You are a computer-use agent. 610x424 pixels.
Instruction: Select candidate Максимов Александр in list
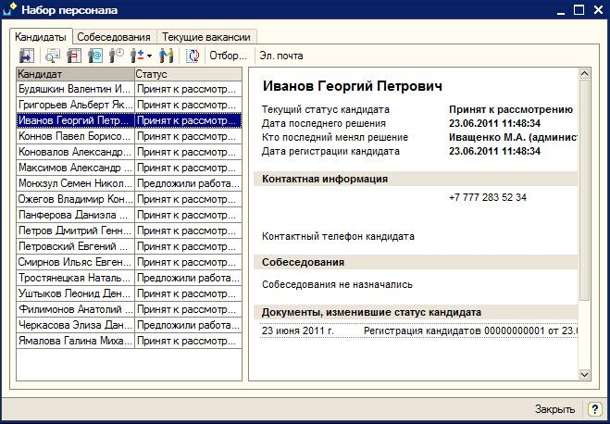click(x=75, y=168)
